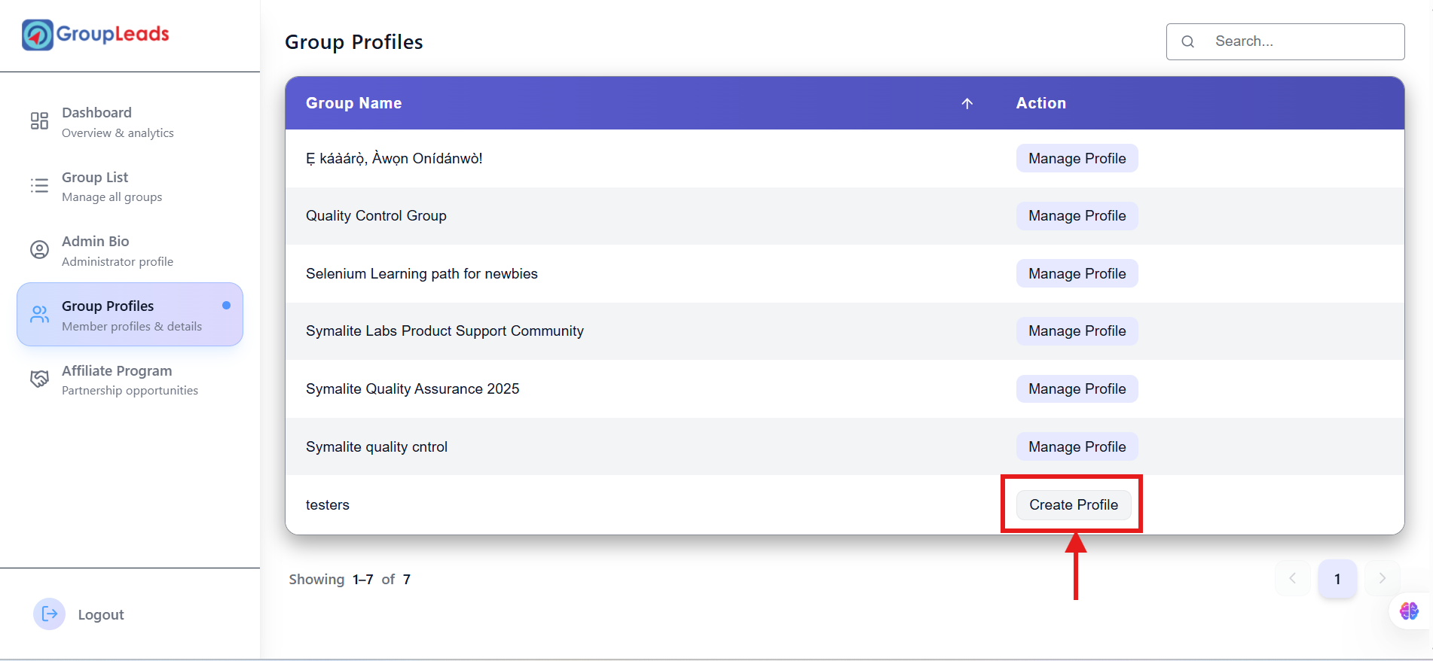Click the search magnifier icon
This screenshot has width=1433, height=661.
coord(1188,41)
